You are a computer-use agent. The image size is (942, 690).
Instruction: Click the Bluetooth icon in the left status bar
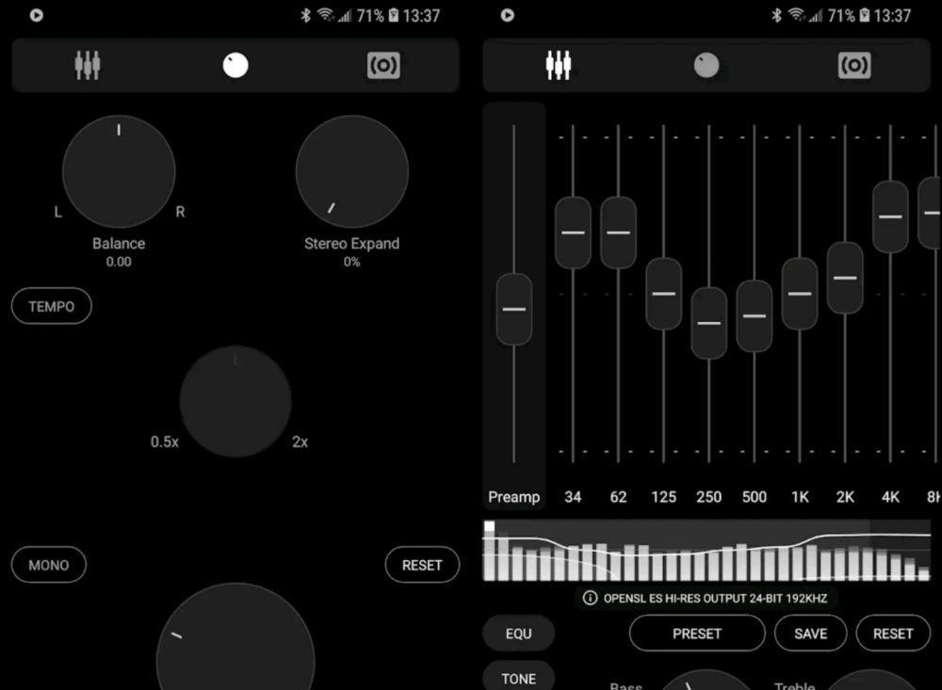point(306,15)
